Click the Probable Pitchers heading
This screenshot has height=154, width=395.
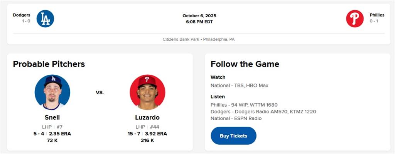point(49,64)
